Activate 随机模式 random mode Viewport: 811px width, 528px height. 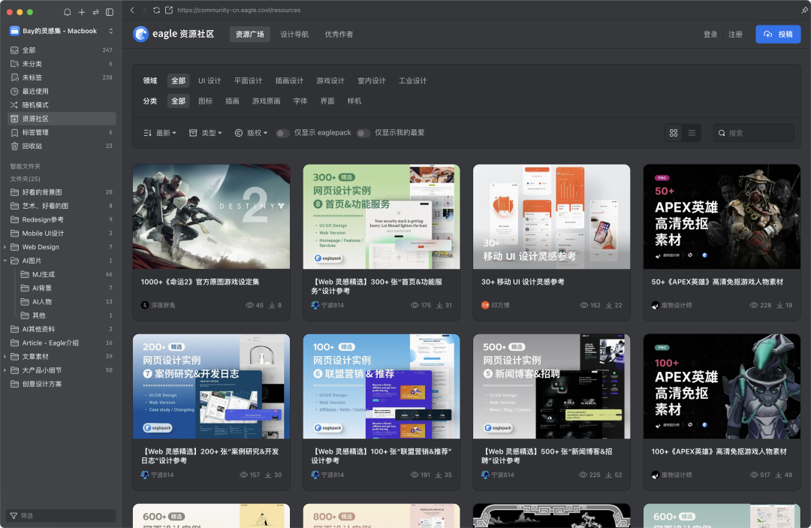[62, 105]
